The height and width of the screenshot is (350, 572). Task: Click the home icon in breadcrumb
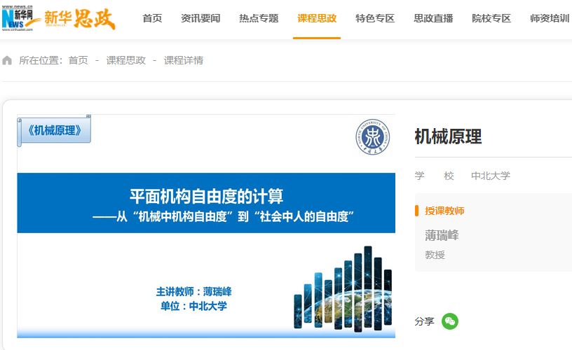pos(8,60)
